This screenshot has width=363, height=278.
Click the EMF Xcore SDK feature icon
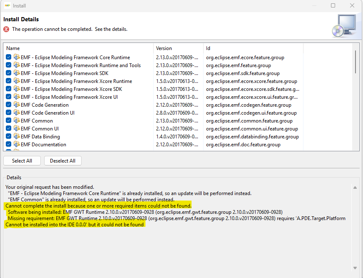[17, 89]
